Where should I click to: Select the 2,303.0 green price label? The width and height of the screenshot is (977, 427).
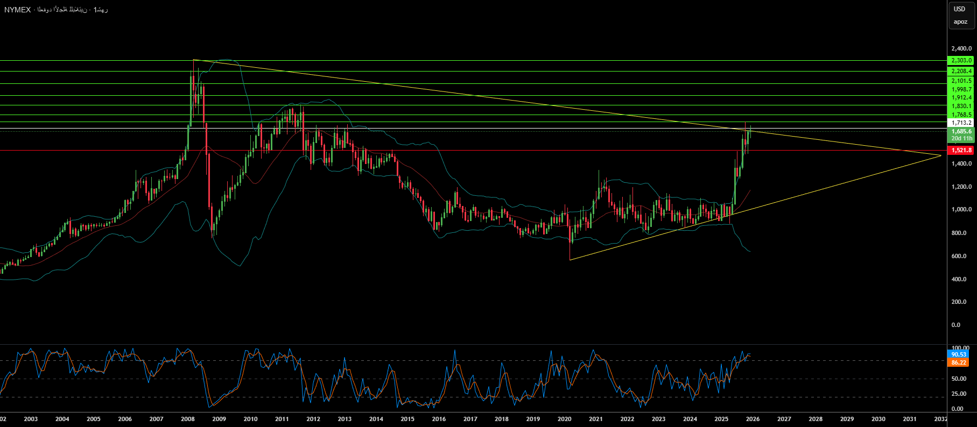click(961, 61)
